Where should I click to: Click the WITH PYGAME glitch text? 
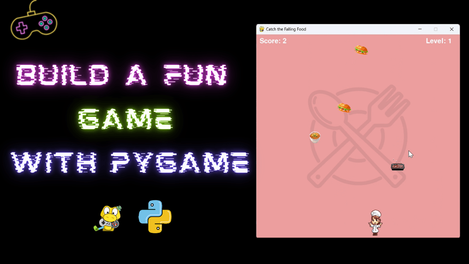[x=129, y=162]
